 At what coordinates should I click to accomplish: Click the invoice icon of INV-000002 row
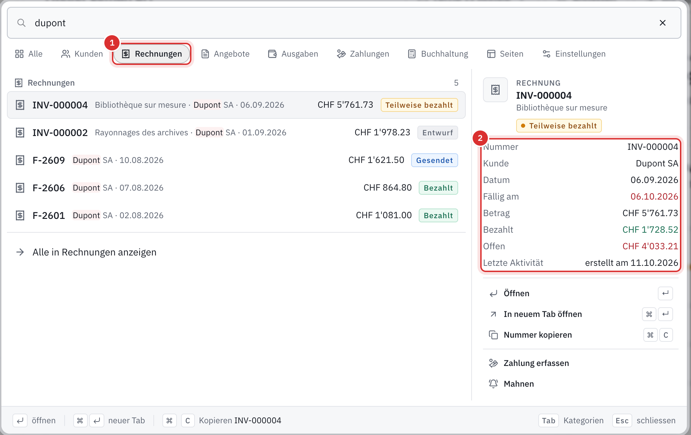pos(20,133)
